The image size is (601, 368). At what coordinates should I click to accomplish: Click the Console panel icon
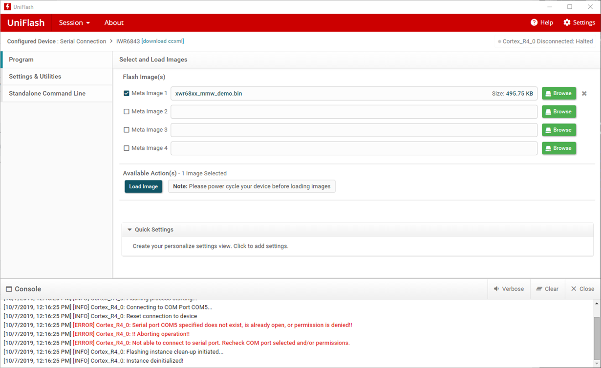pos(9,289)
